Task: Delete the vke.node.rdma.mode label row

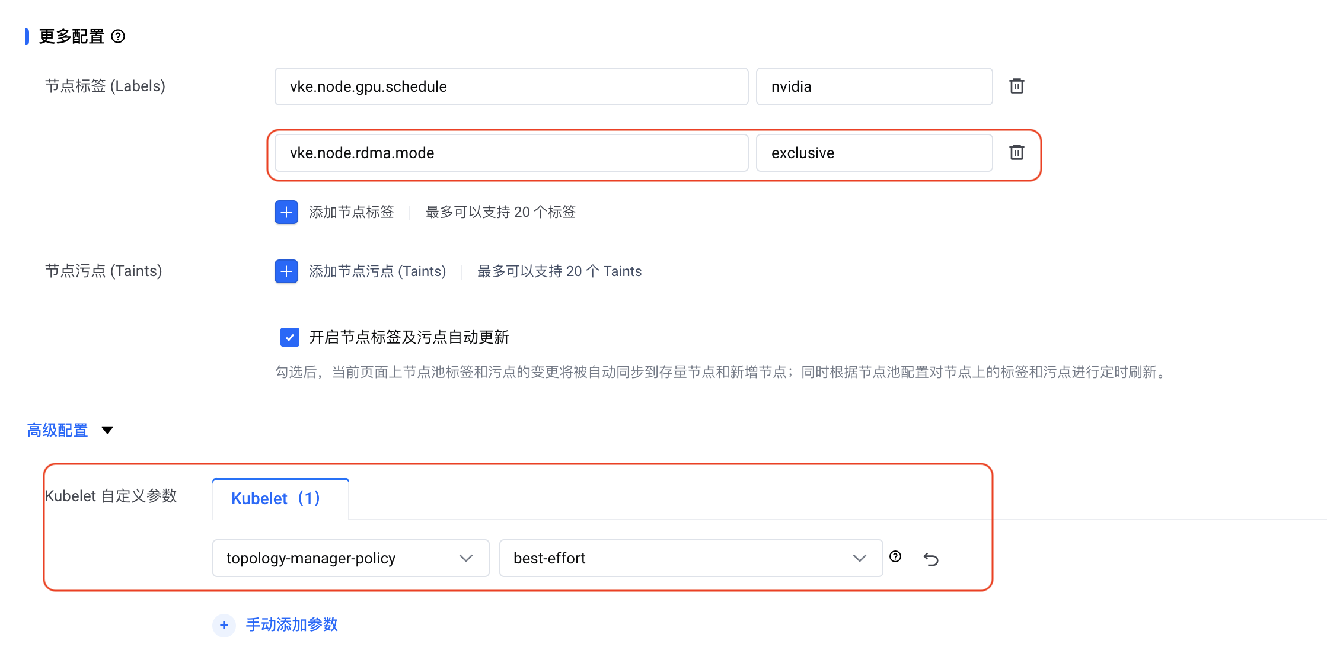Action: pyautogui.click(x=1016, y=153)
